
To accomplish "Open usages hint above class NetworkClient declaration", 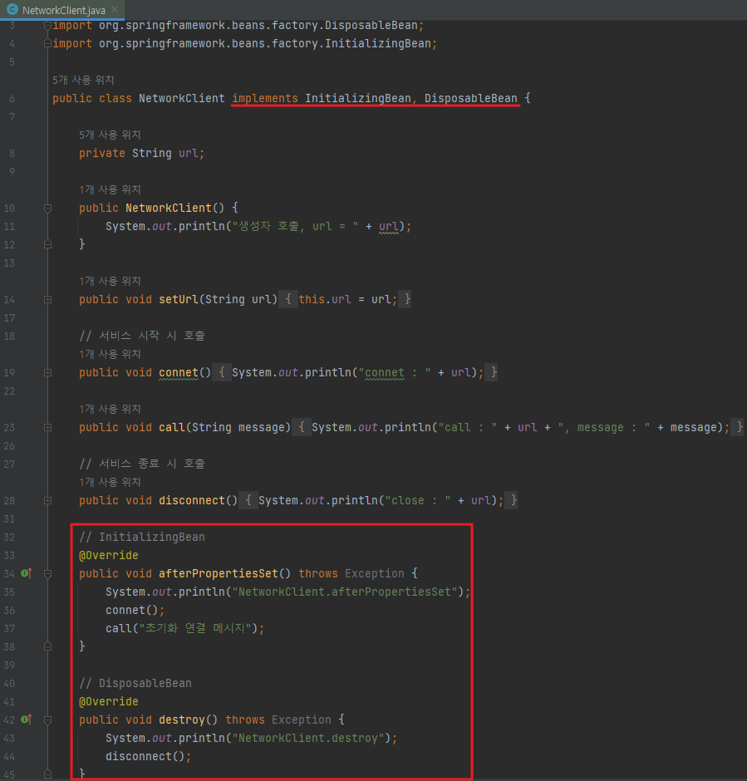I will pos(83,80).
